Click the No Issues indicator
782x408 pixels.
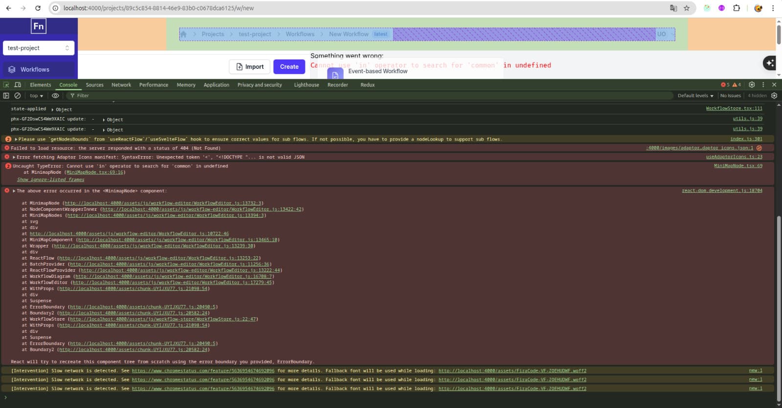click(730, 96)
